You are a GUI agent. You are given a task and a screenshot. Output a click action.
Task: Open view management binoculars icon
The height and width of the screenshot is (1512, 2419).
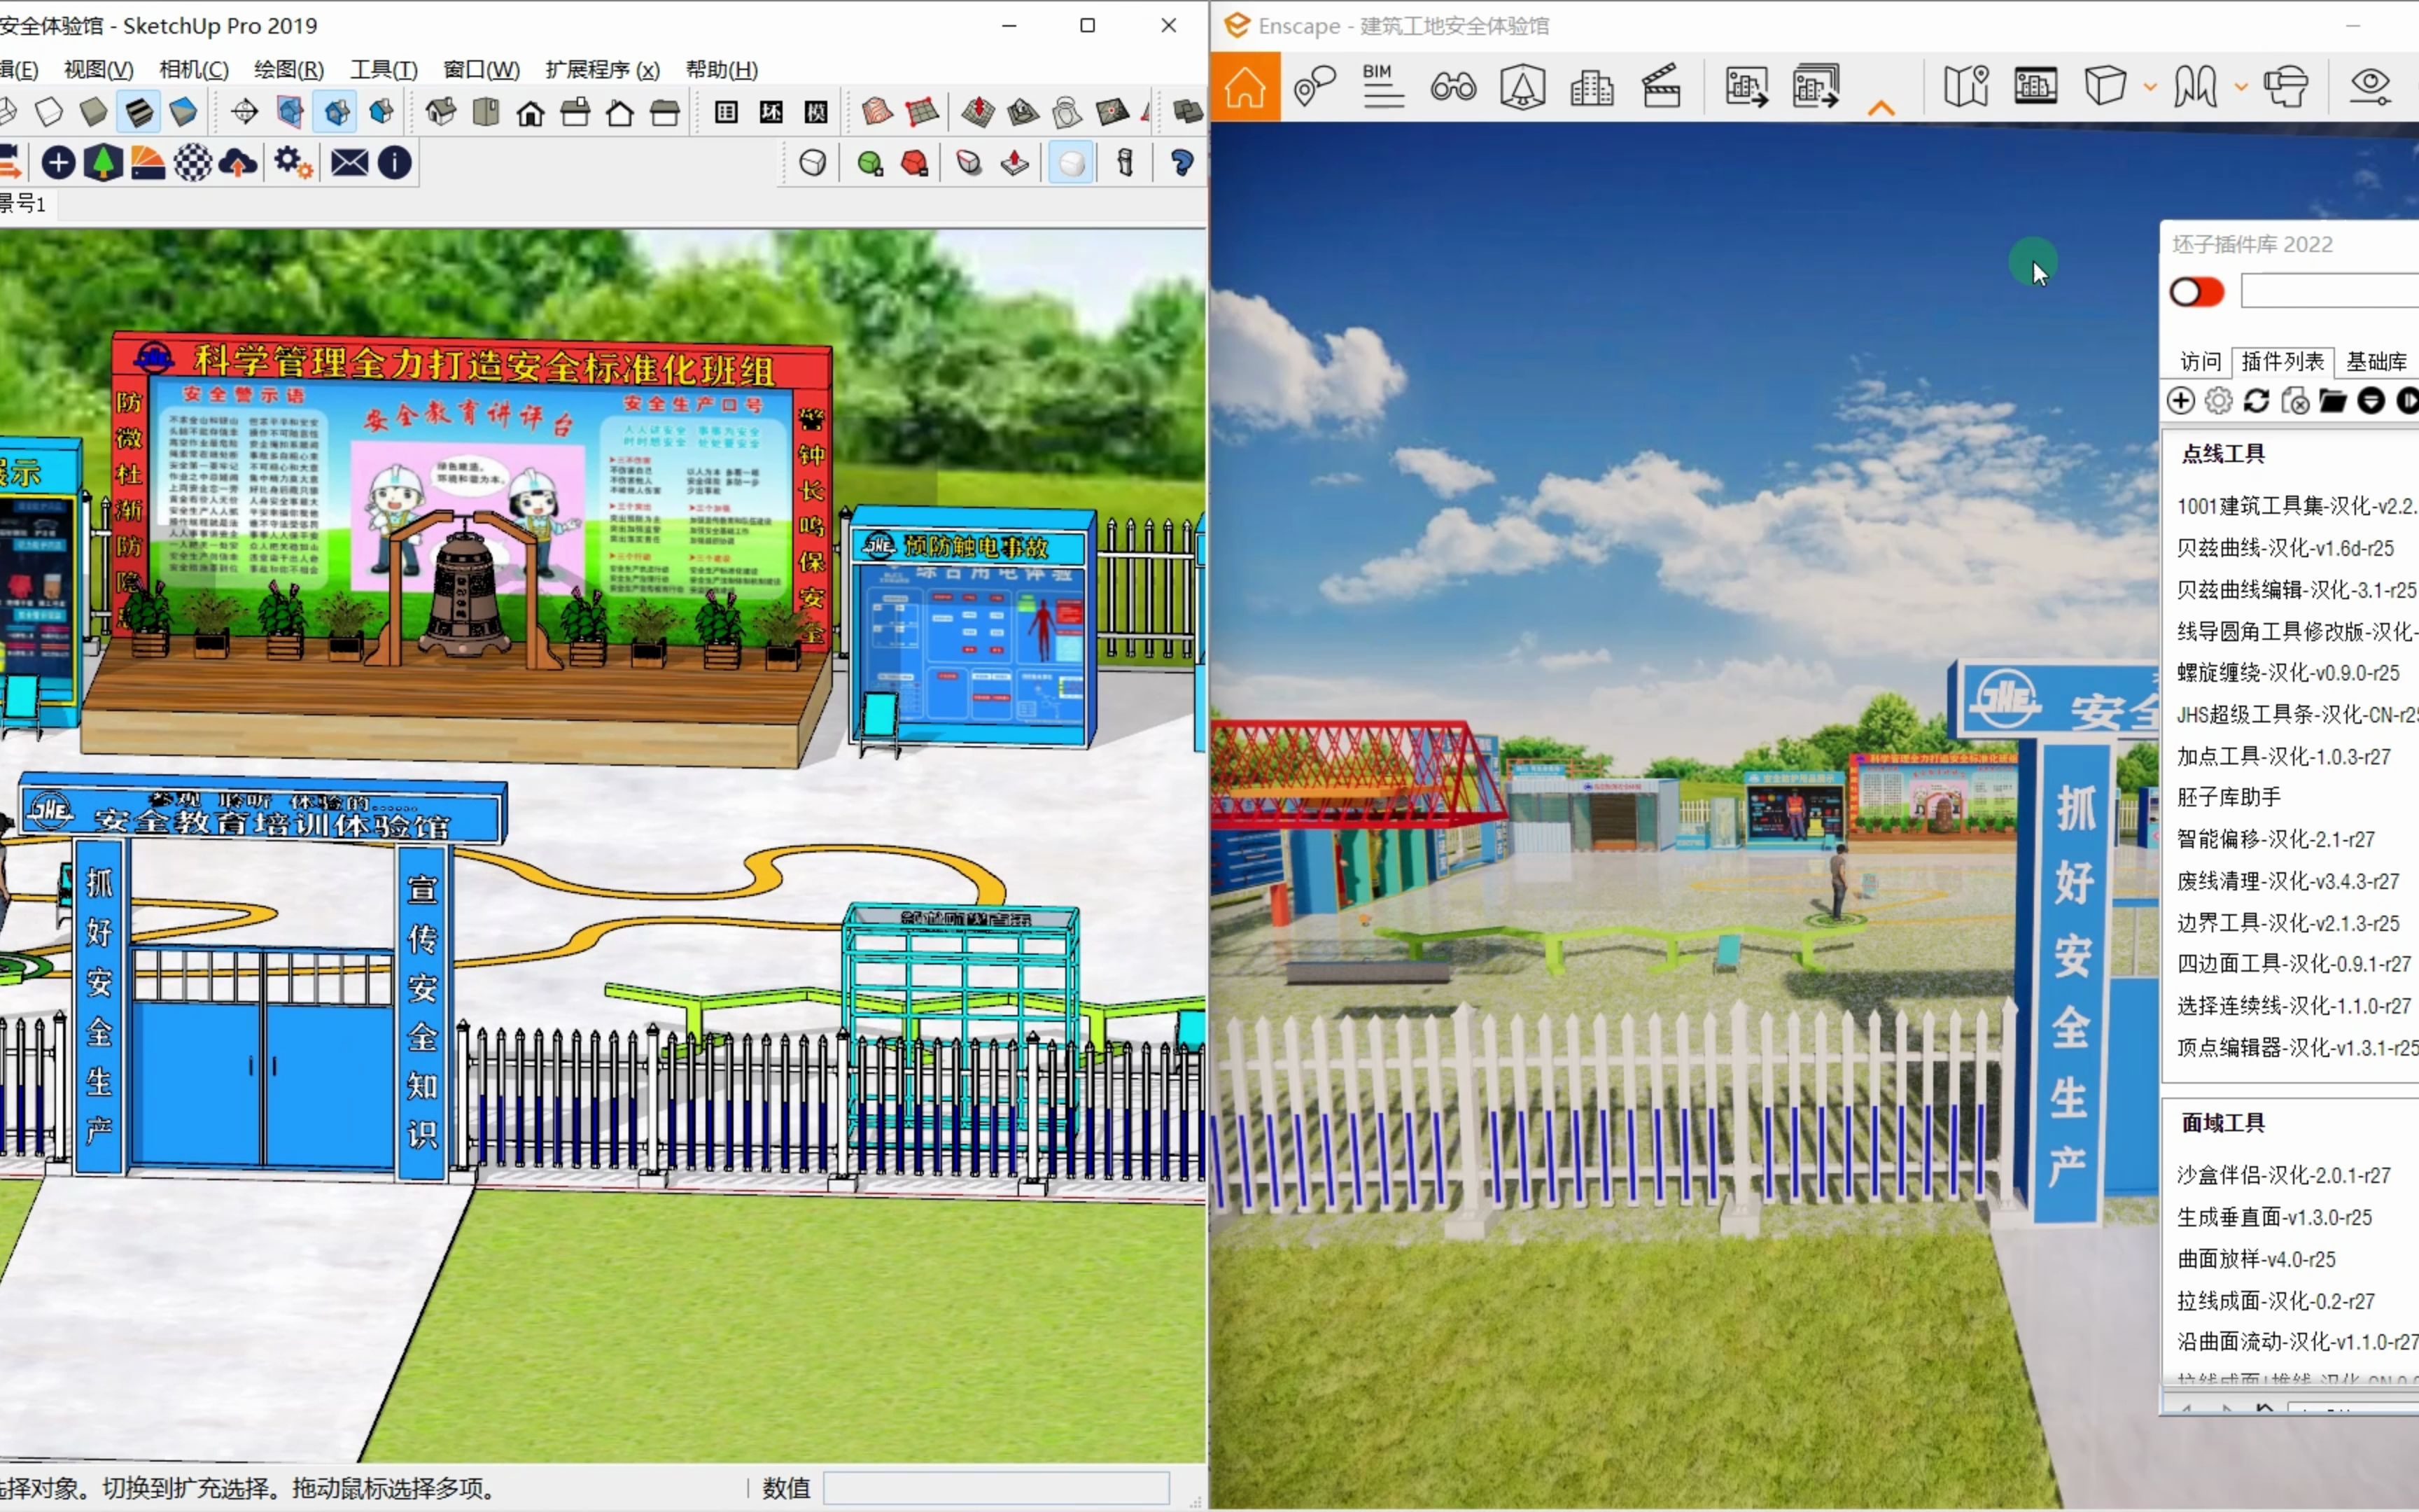pos(1452,87)
